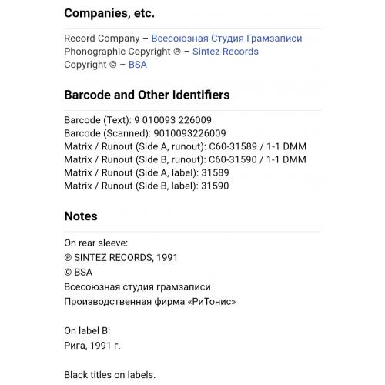Click the ℗ SINTEZ RECORDS, 1991 note

[121, 258]
